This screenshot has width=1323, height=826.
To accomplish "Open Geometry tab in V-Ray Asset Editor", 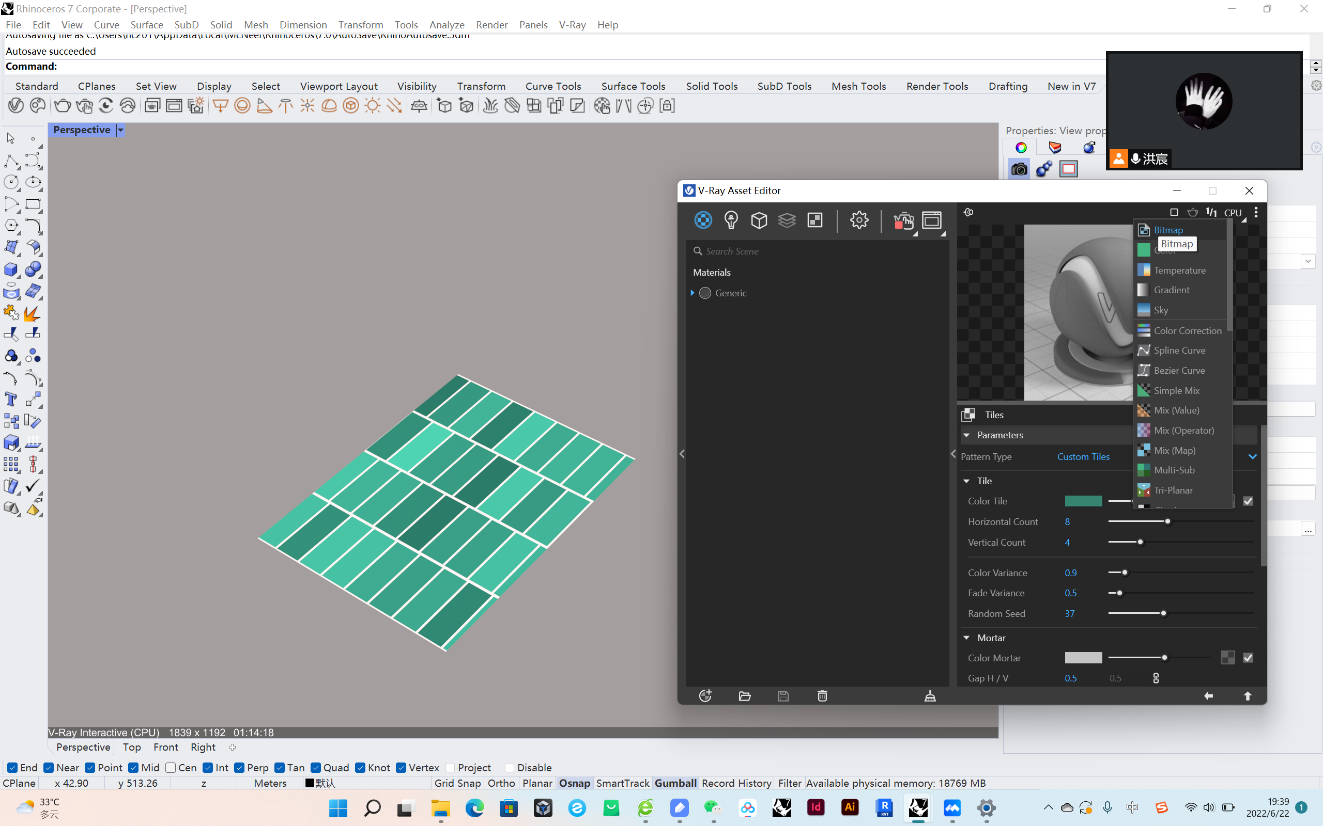I will click(759, 220).
